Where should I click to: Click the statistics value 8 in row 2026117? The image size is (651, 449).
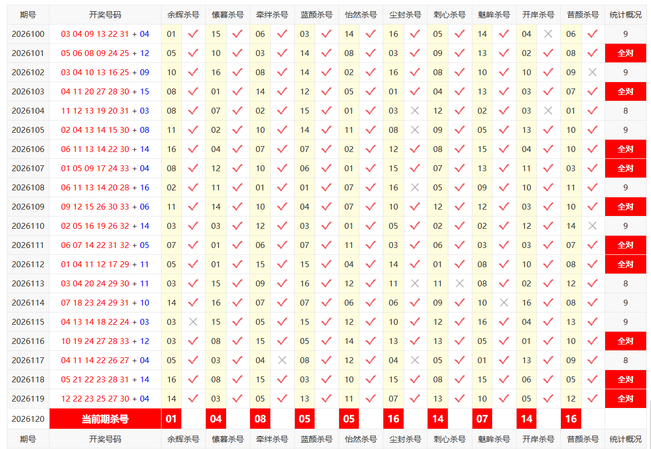625,360
